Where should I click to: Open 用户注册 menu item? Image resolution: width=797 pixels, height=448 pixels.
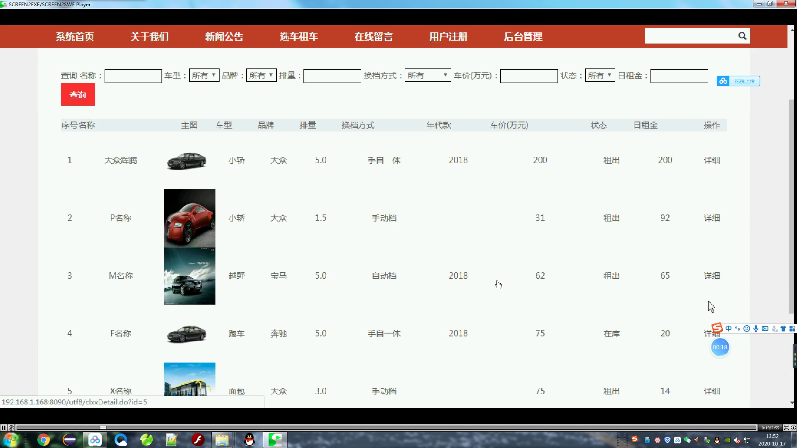pos(448,37)
